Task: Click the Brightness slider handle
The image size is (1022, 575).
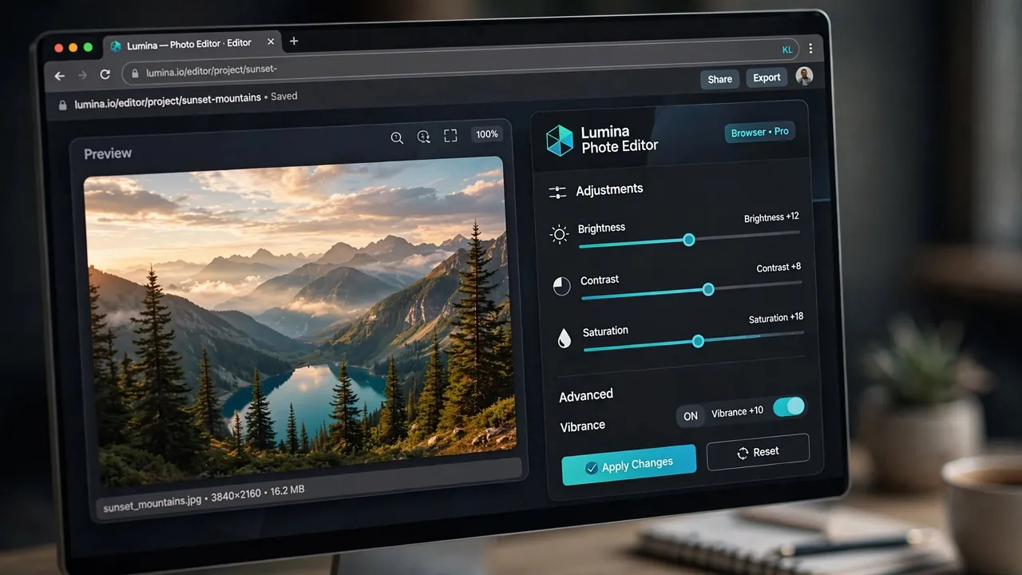Action: click(x=689, y=240)
